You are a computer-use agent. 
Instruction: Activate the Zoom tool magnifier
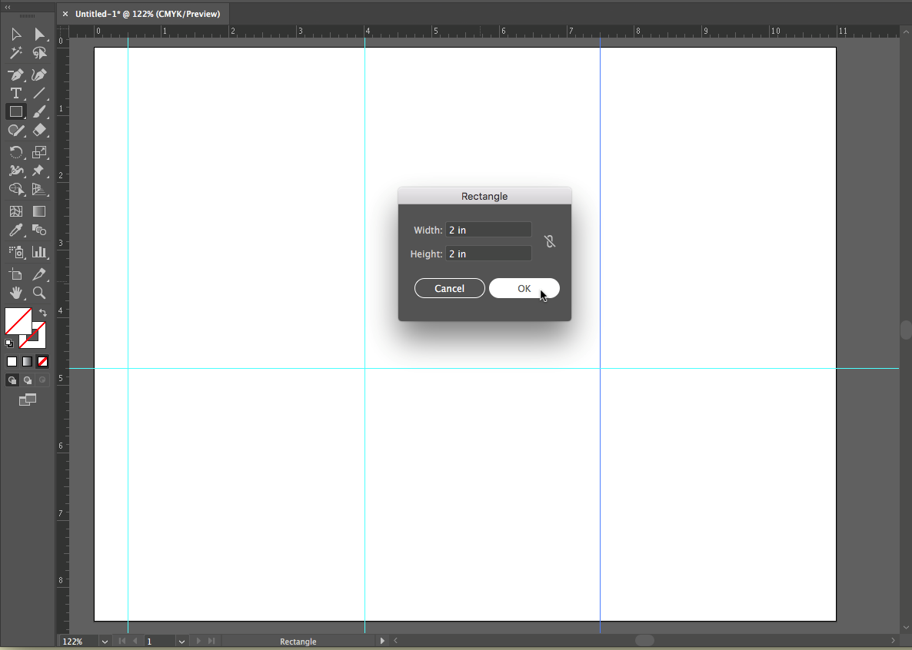39,293
